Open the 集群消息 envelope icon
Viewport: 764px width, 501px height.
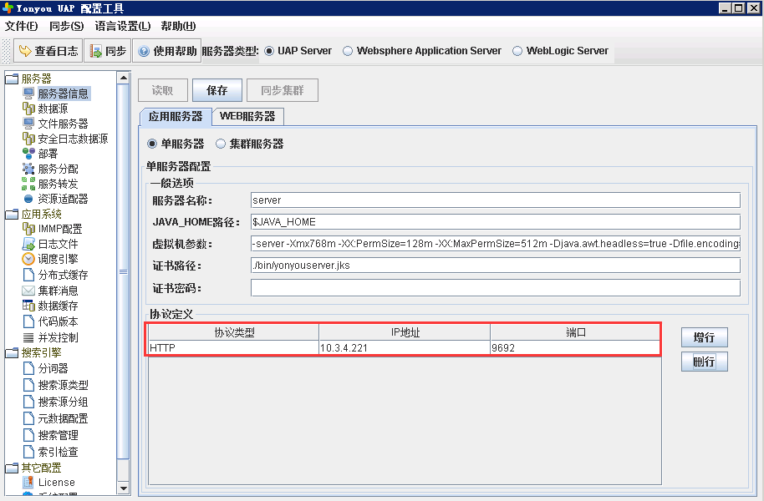pos(28,291)
